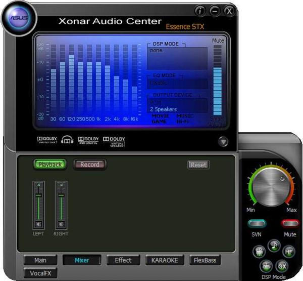
Task: Click the MOVIE indicator on display
Action: [161, 116]
